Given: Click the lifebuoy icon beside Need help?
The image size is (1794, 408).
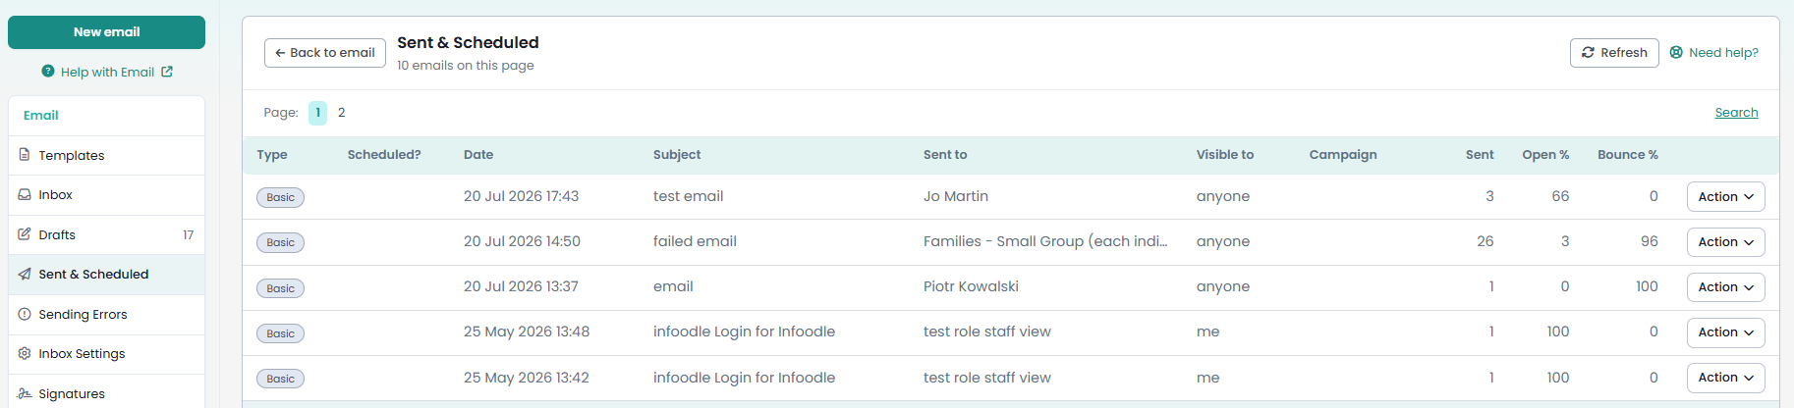Looking at the screenshot, I should coord(1676,53).
